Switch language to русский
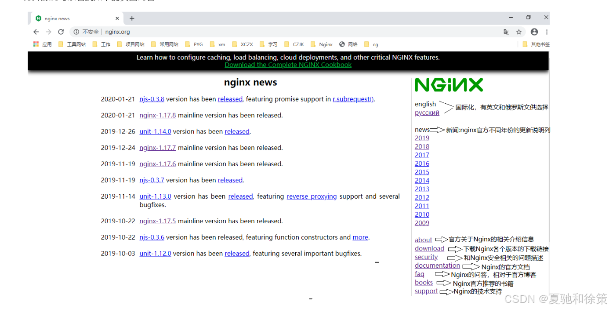 pos(427,113)
